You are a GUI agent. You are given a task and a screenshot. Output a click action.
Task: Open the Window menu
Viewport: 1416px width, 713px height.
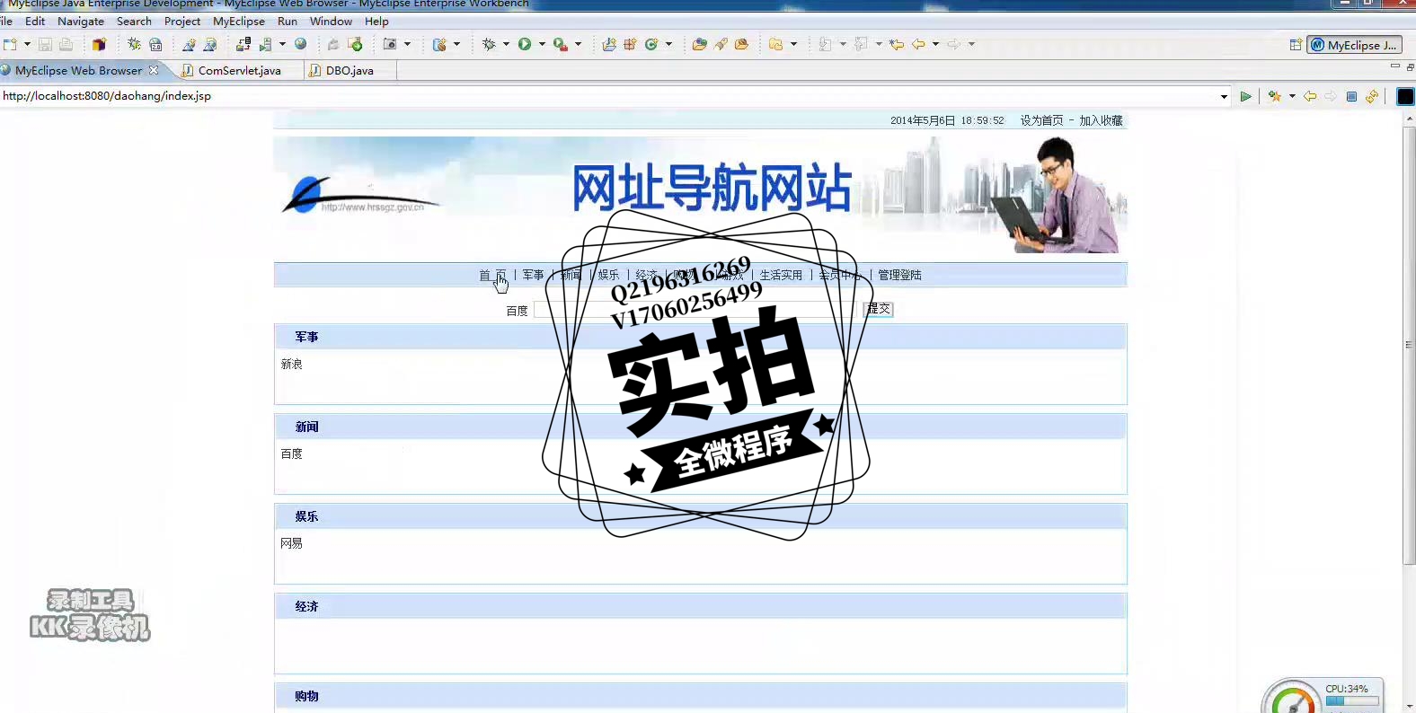(x=331, y=21)
